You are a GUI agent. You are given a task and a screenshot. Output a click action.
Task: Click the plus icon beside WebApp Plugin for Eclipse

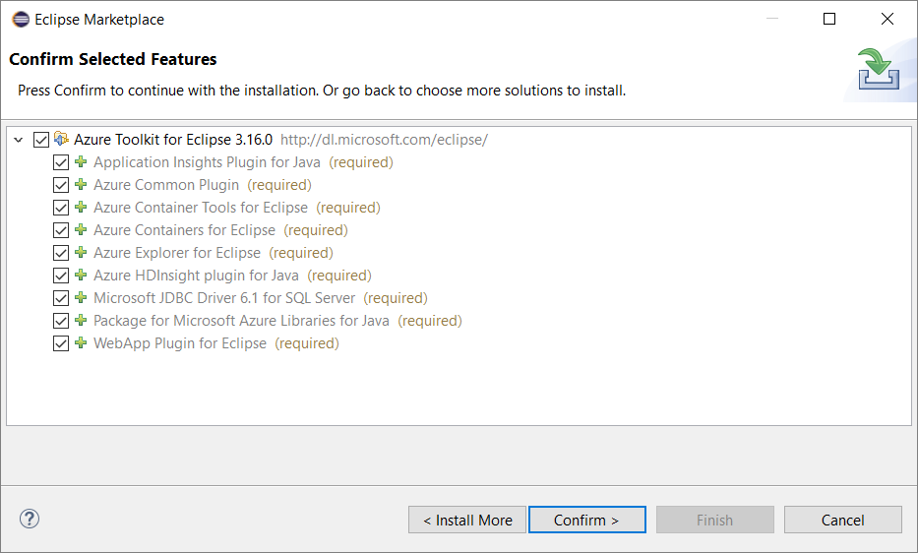click(x=81, y=342)
